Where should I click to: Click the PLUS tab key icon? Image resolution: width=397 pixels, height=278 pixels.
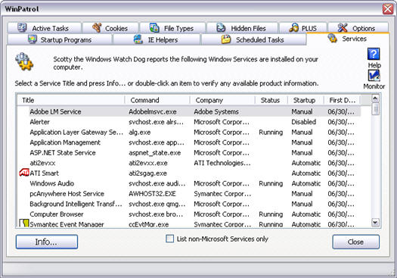tap(293, 27)
